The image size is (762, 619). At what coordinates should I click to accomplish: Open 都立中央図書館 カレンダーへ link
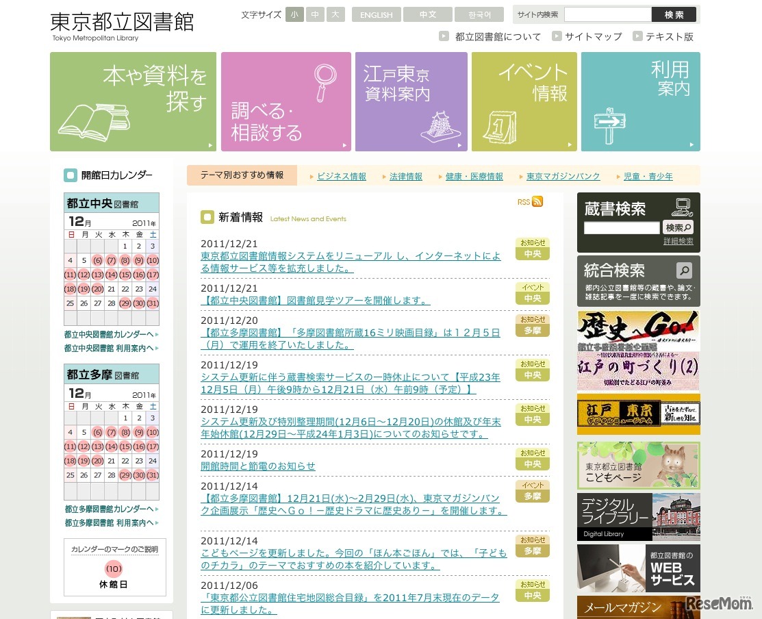click(108, 335)
